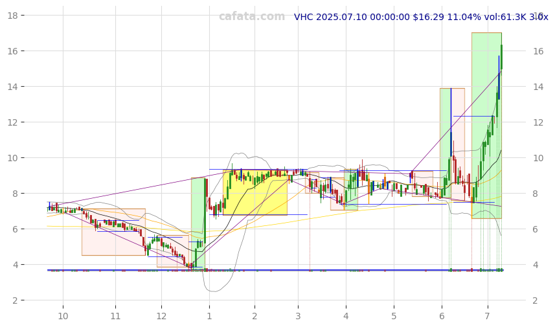The image size is (555, 327).
Task: Click the x-axis month label 1
Action: pyautogui.click(x=209, y=316)
